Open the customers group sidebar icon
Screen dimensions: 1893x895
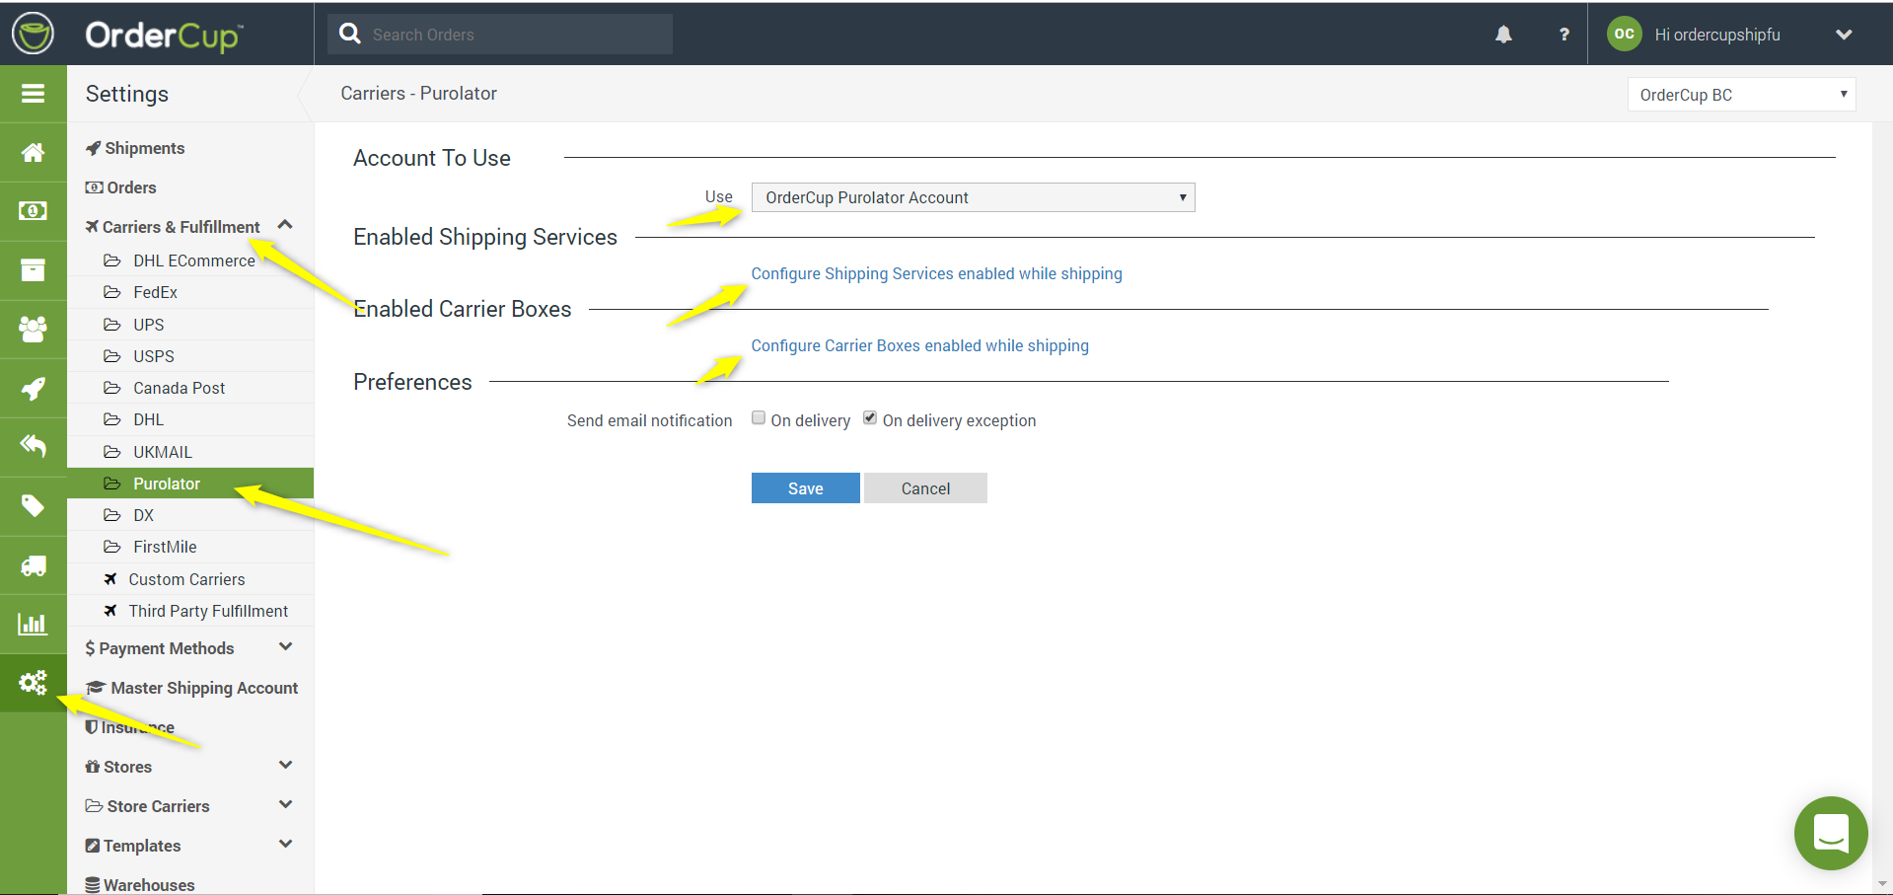coord(33,329)
